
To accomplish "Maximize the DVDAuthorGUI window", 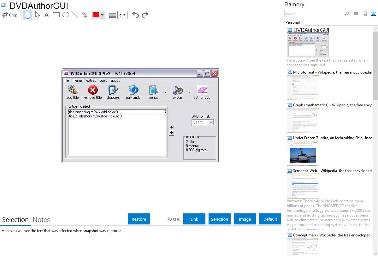I will (207, 73).
